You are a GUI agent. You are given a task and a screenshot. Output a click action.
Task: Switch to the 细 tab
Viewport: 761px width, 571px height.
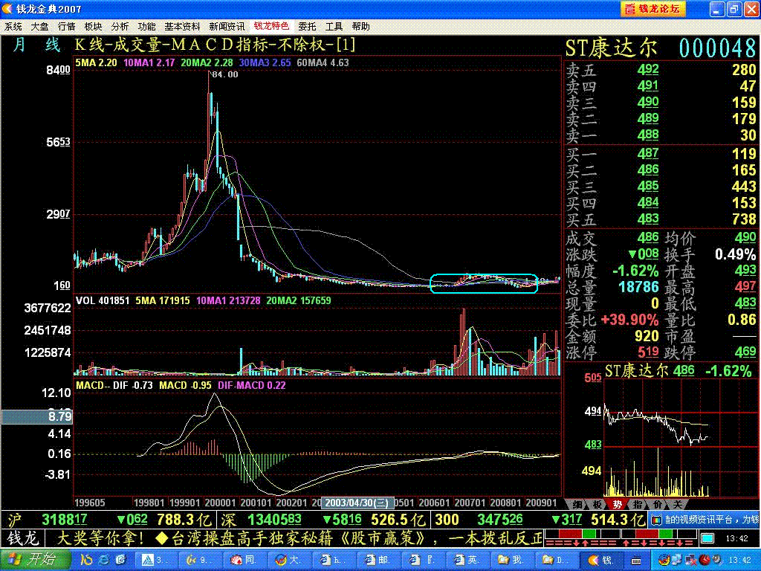tap(577, 505)
